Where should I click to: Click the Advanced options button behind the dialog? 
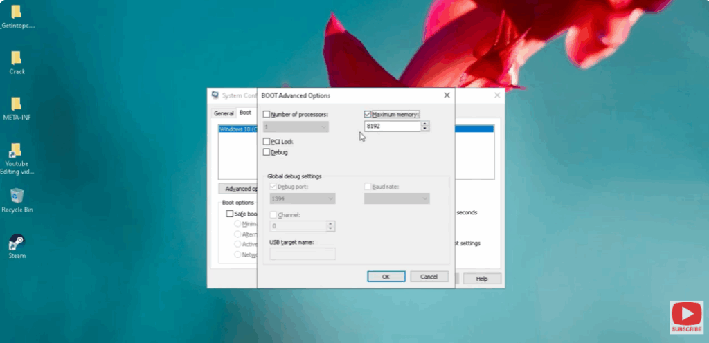click(x=238, y=189)
